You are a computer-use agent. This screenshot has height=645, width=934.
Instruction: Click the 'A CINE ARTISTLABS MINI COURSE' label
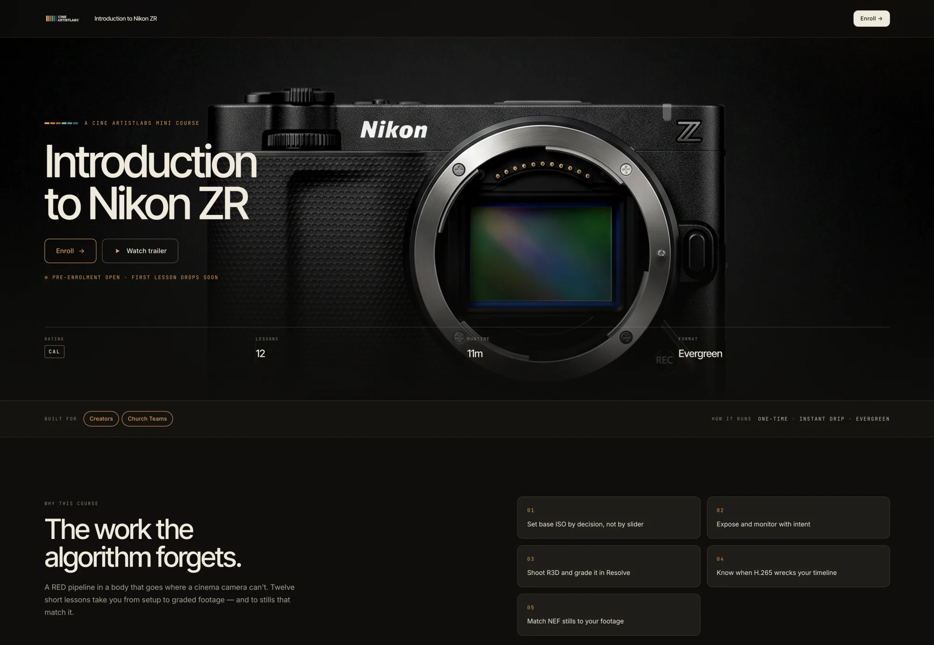click(x=142, y=123)
